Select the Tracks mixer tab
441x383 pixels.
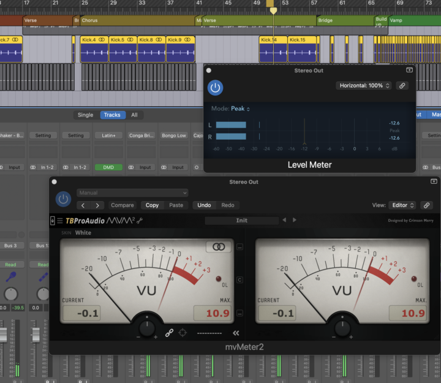point(112,115)
